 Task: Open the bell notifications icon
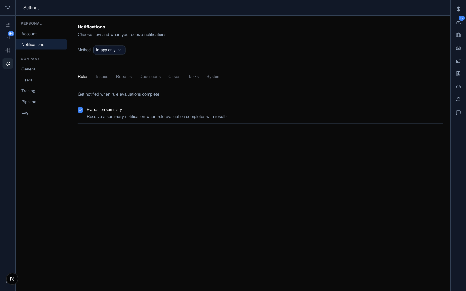pos(458,100)
